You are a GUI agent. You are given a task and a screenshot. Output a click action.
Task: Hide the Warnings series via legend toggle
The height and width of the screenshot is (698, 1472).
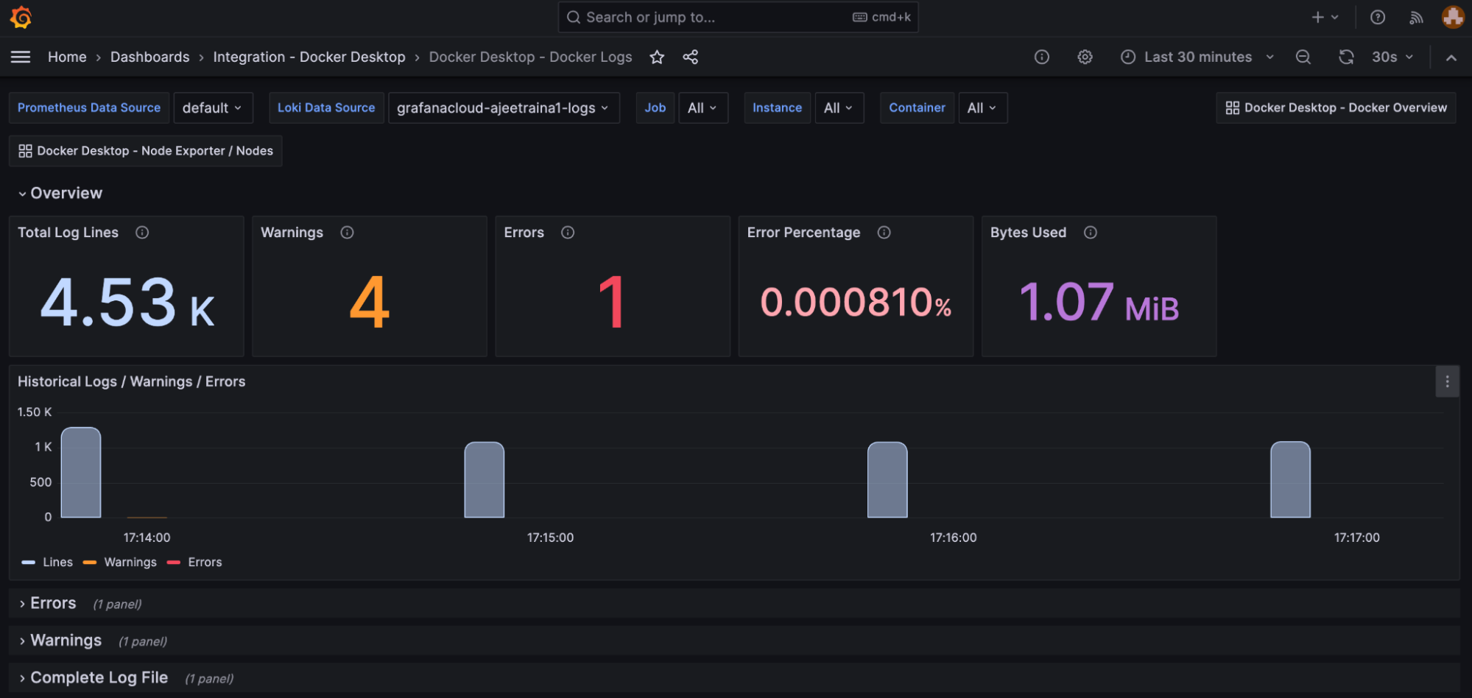tap(130, 562)
